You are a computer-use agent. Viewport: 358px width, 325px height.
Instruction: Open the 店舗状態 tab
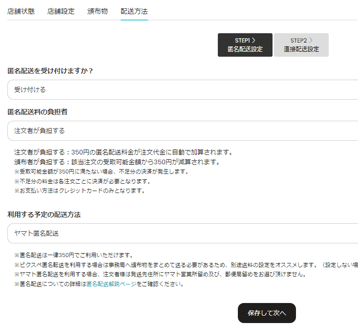21,11
